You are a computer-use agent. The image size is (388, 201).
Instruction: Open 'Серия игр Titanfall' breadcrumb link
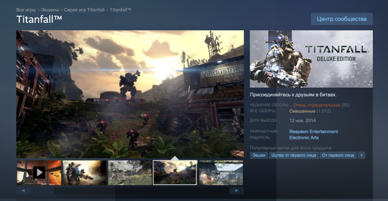click(84, 10)
